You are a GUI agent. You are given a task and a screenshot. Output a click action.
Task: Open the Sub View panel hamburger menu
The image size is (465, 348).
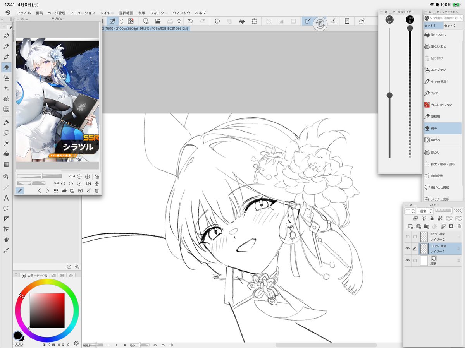[18, 19]
